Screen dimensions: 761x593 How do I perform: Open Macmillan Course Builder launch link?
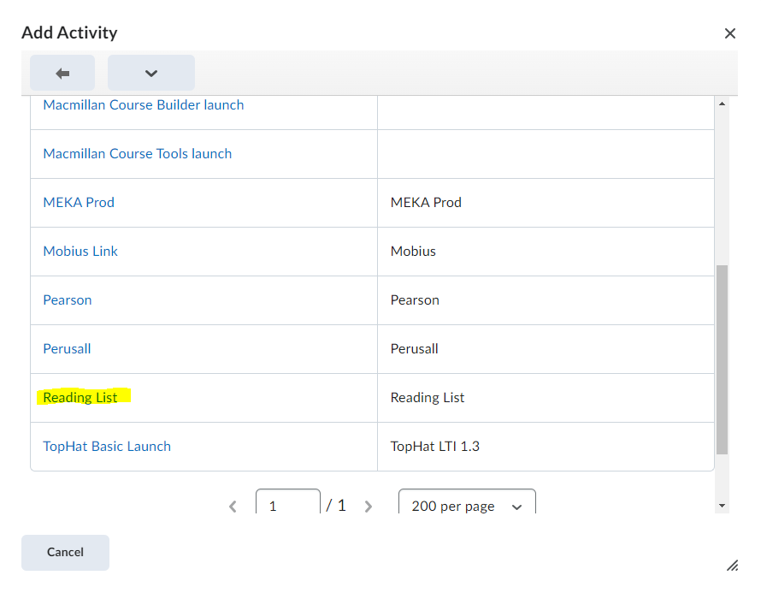click(x=143, y=105)
